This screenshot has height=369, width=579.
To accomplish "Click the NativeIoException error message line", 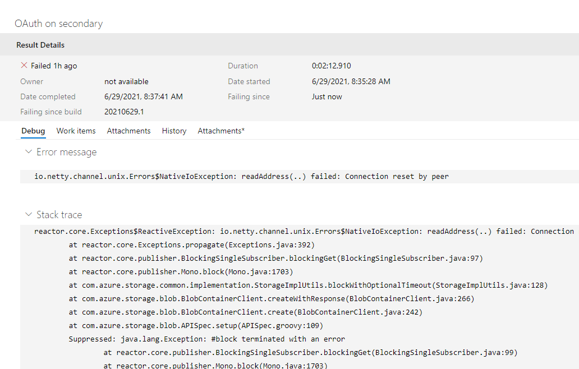I will point(241,177).
